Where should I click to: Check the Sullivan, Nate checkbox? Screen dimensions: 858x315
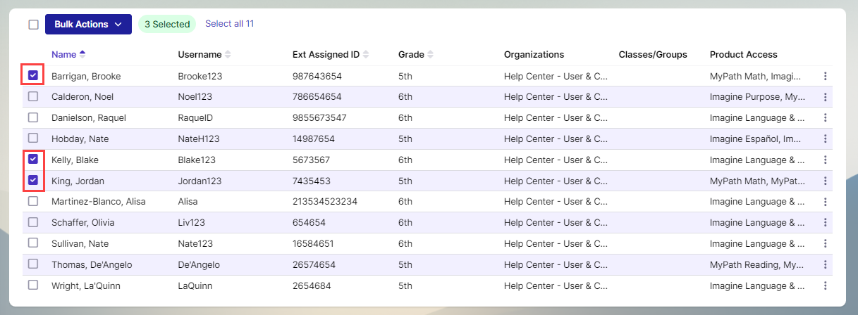[x=33, y=243]
